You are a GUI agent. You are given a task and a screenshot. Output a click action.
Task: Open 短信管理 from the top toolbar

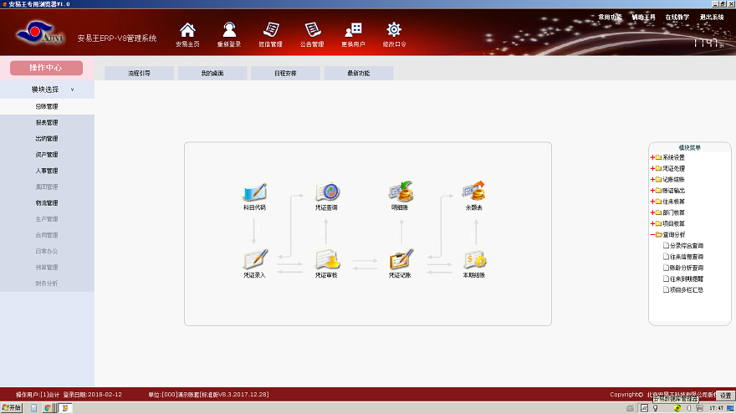coord(270,30)
